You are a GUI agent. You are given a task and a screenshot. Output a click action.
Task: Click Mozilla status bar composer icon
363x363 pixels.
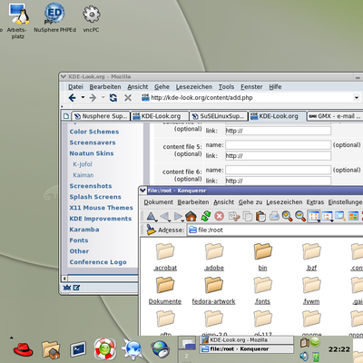point(76,288)
